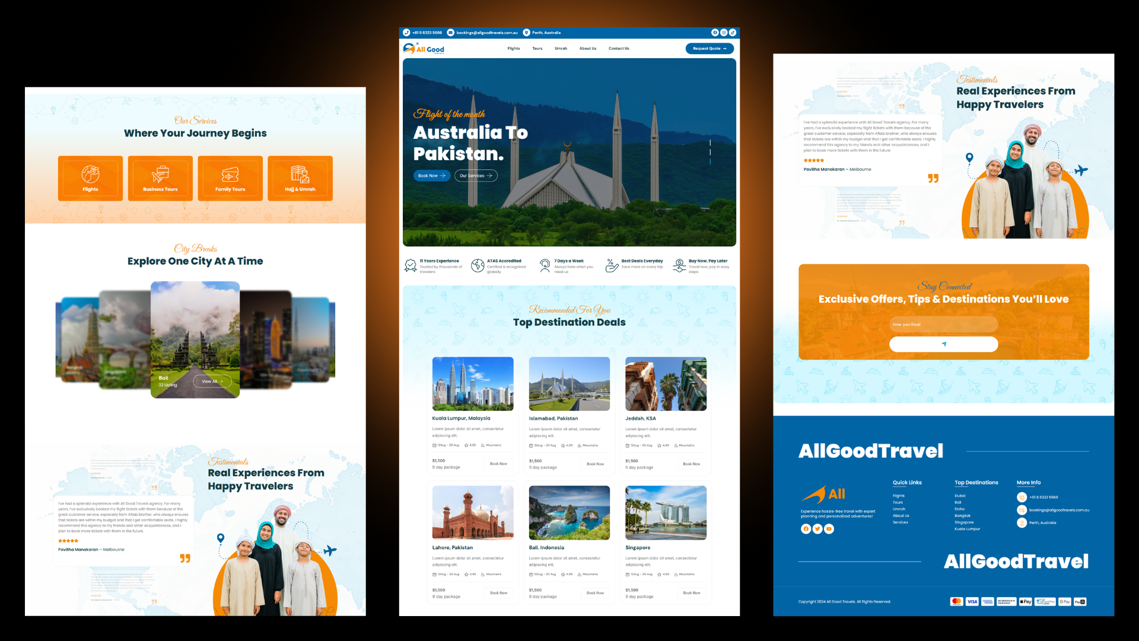Click the Bangkok link in footer Top Destinations
The width and height of the screenshot is (1139, 641).
click(x=962, y=516)
